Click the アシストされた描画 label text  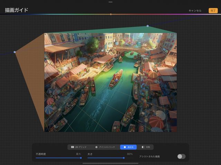pos(150,156)
